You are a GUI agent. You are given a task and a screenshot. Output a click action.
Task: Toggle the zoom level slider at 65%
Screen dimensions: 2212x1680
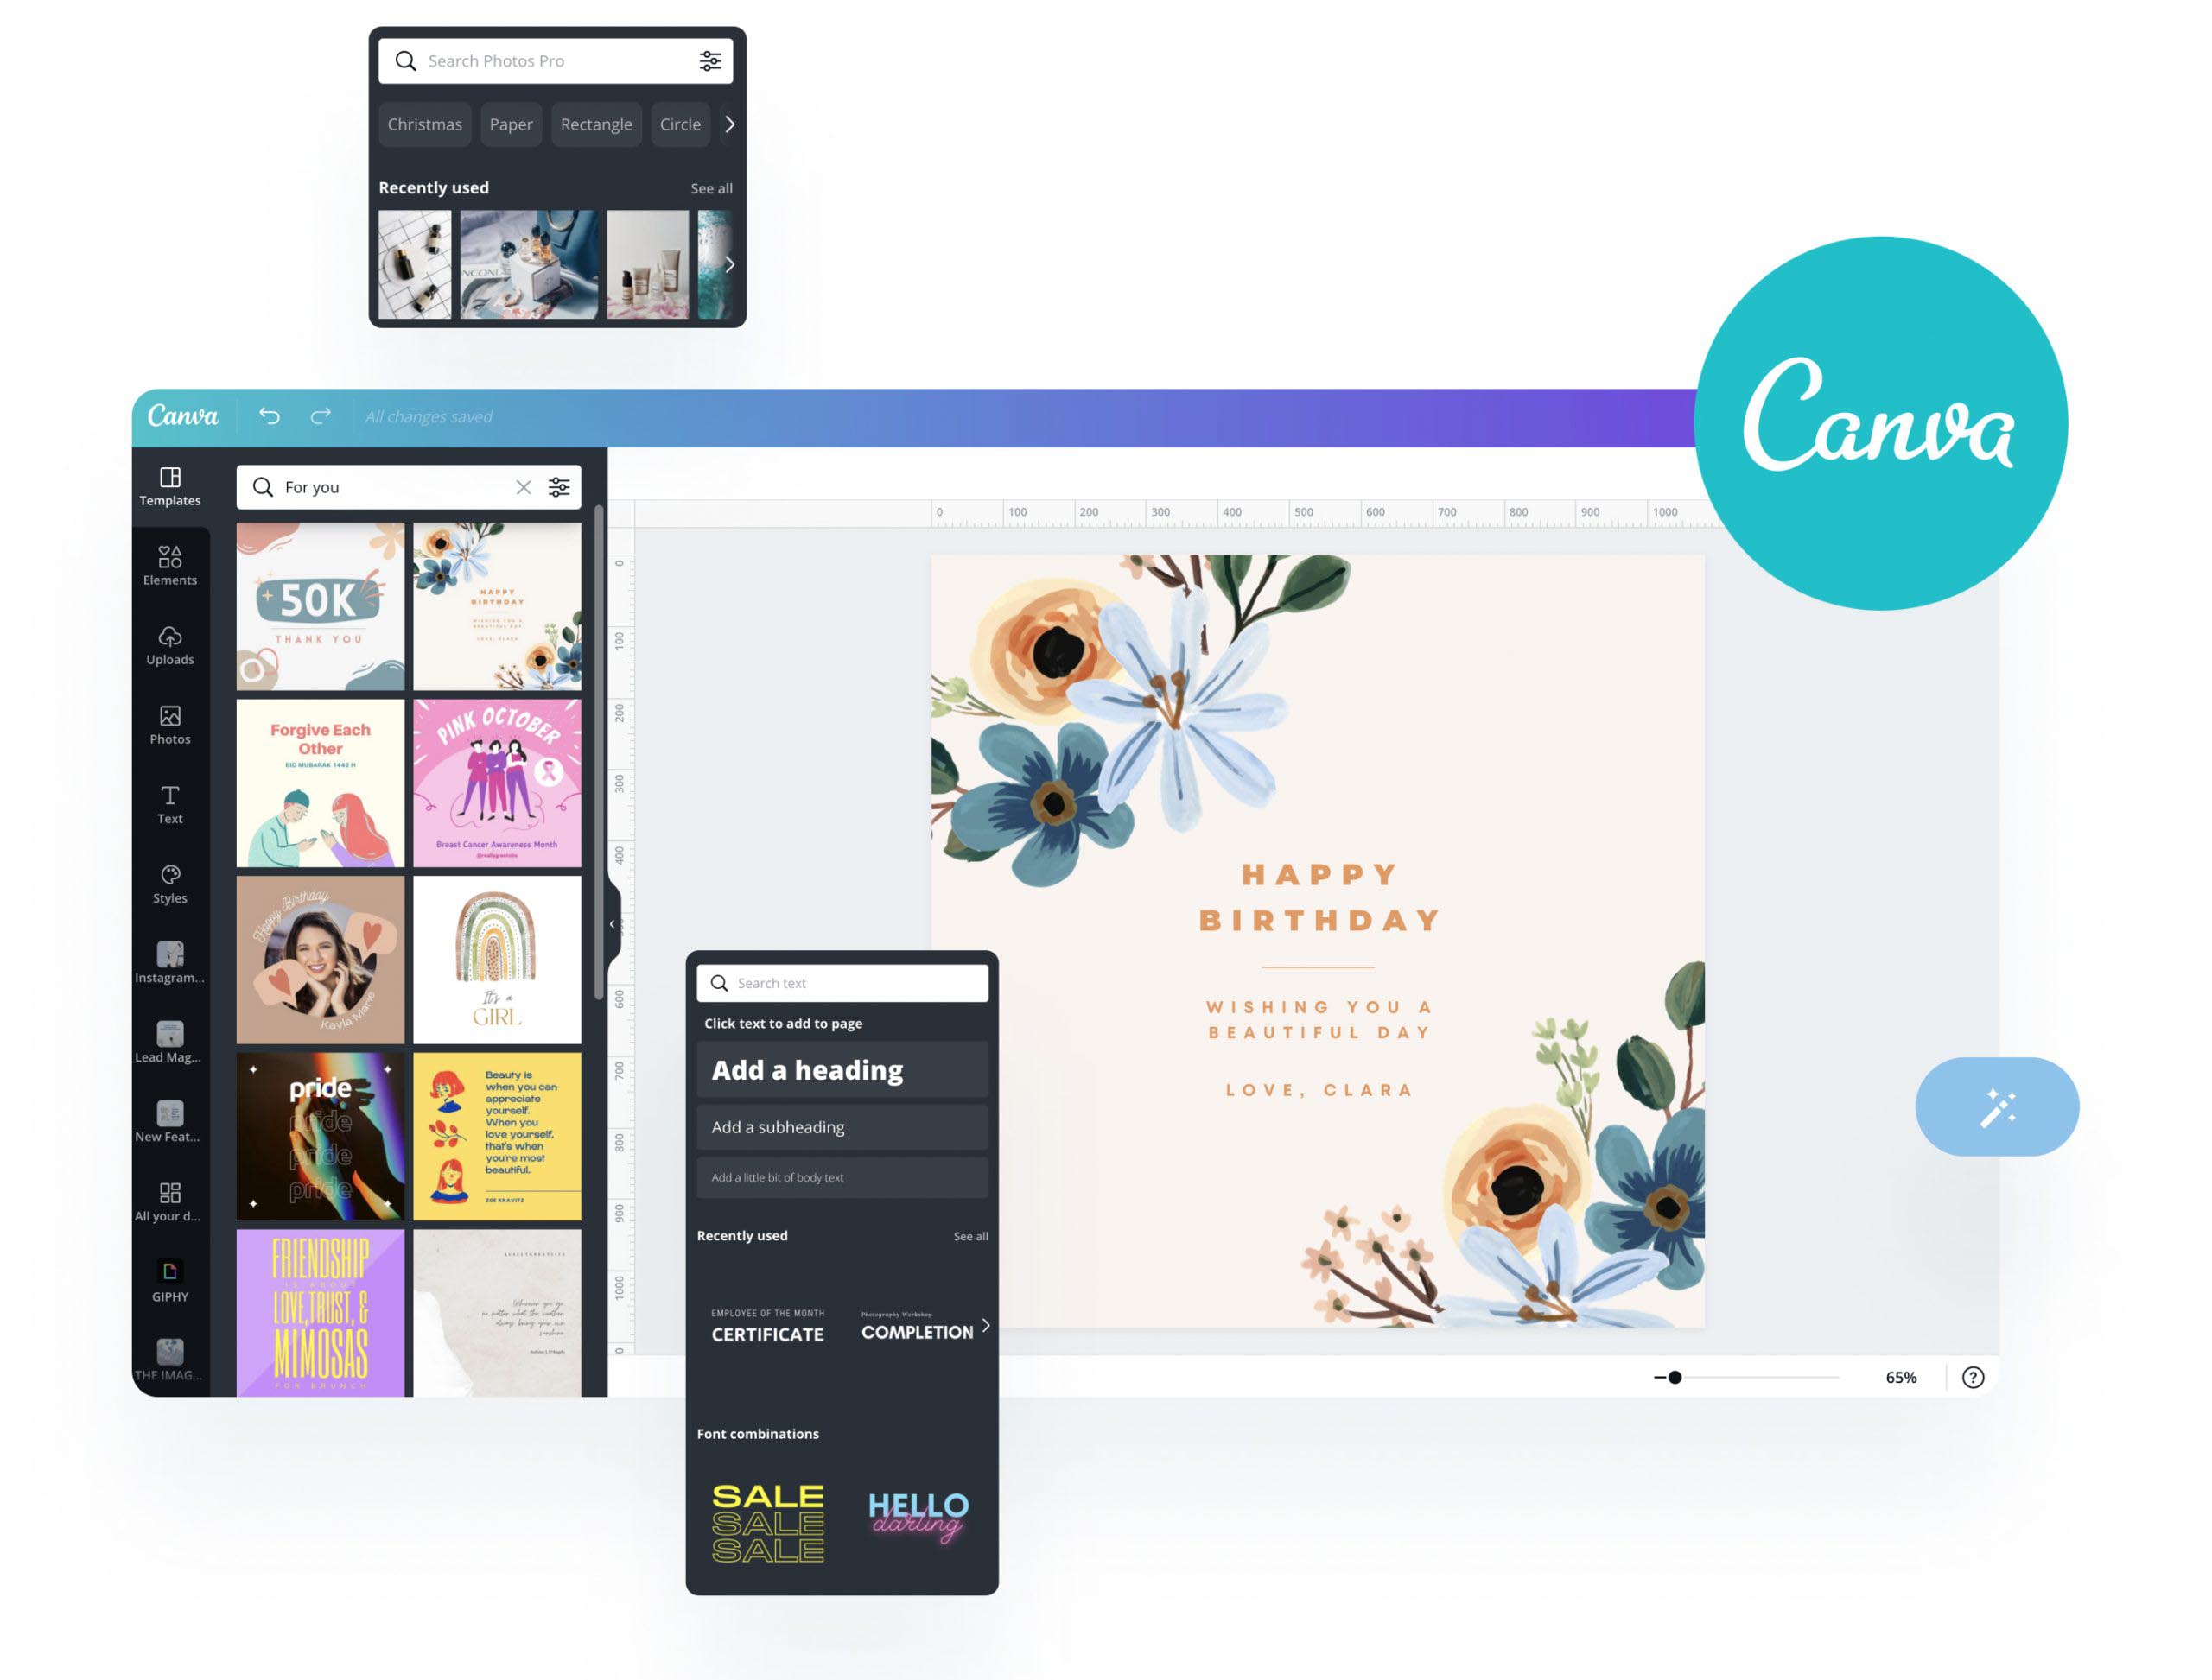click(1672, 1373)
